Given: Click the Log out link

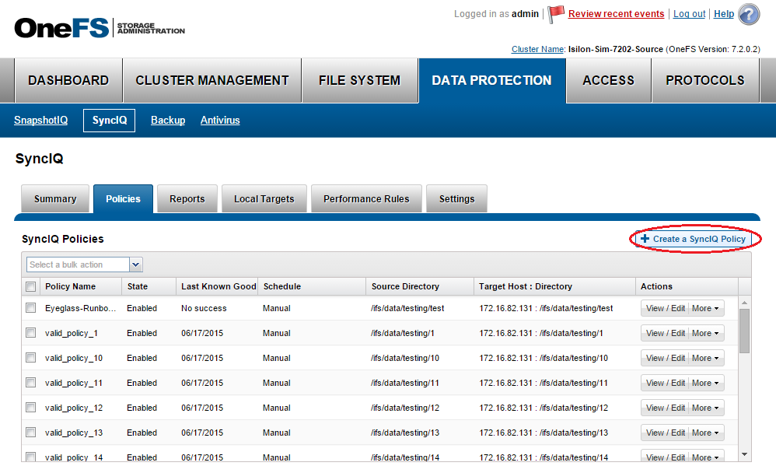Looking at the screenshot, I should [689, 14].
